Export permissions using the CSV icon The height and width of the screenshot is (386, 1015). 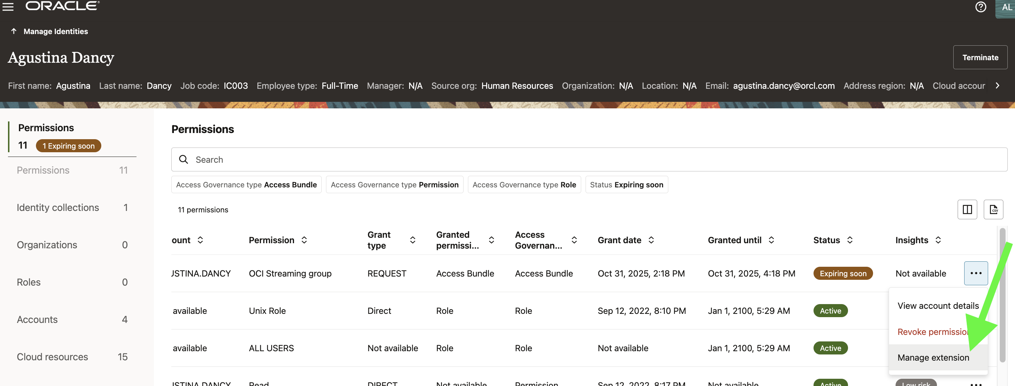point(994,209)
